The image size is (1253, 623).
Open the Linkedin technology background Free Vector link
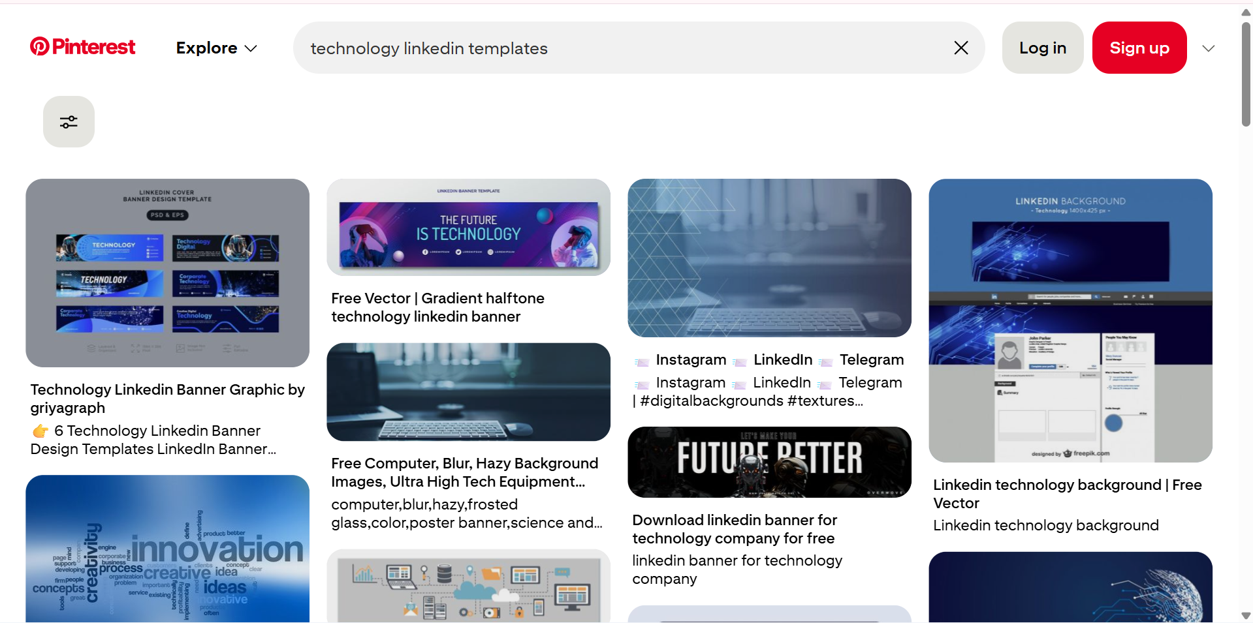coord(1068,494)
